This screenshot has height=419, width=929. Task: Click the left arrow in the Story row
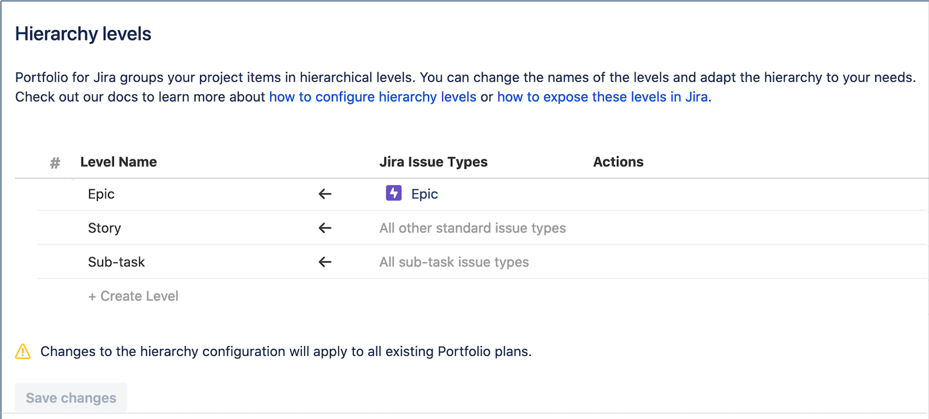click(x=325, y=228)
